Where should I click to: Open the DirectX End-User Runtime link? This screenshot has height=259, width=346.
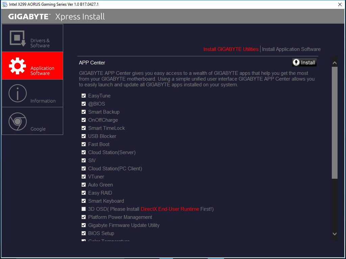(170, 209)
